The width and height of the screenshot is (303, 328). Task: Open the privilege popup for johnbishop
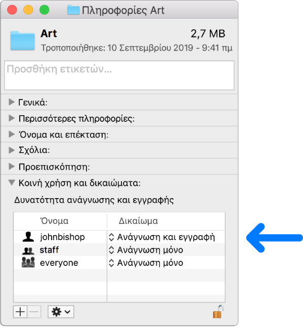point(162,237)
